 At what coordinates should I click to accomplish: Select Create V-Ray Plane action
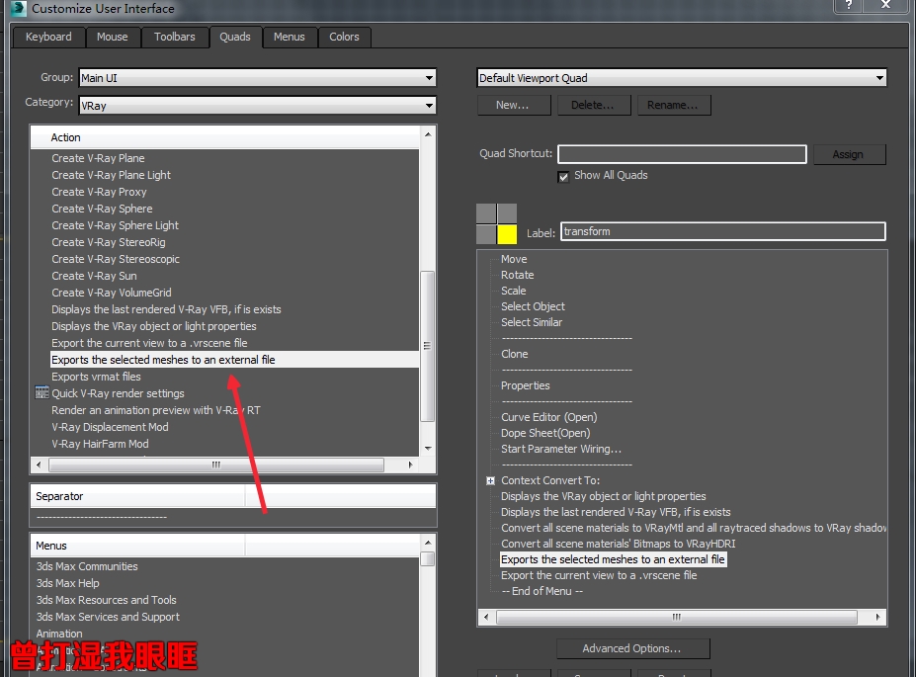(x=98, y=158)
